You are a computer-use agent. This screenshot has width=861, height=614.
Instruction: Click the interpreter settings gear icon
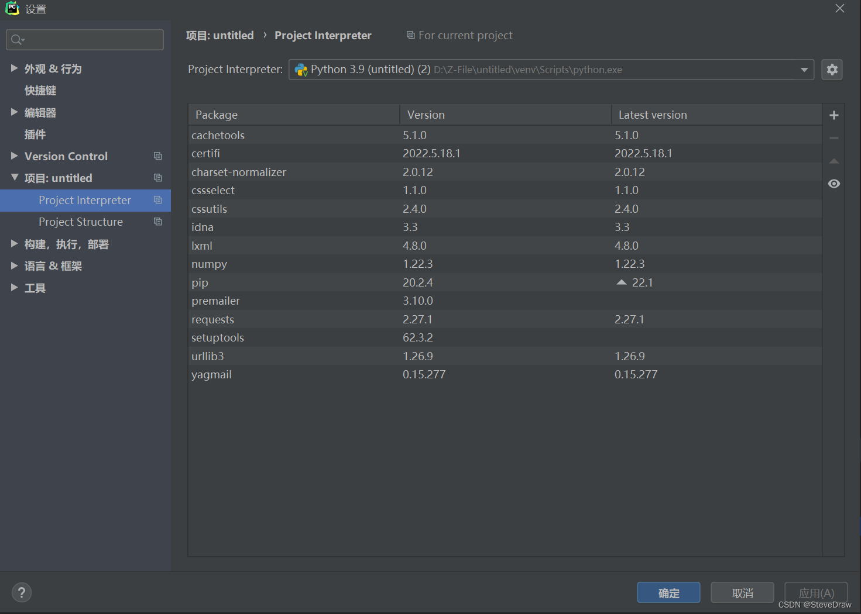[x=832, y=70]
